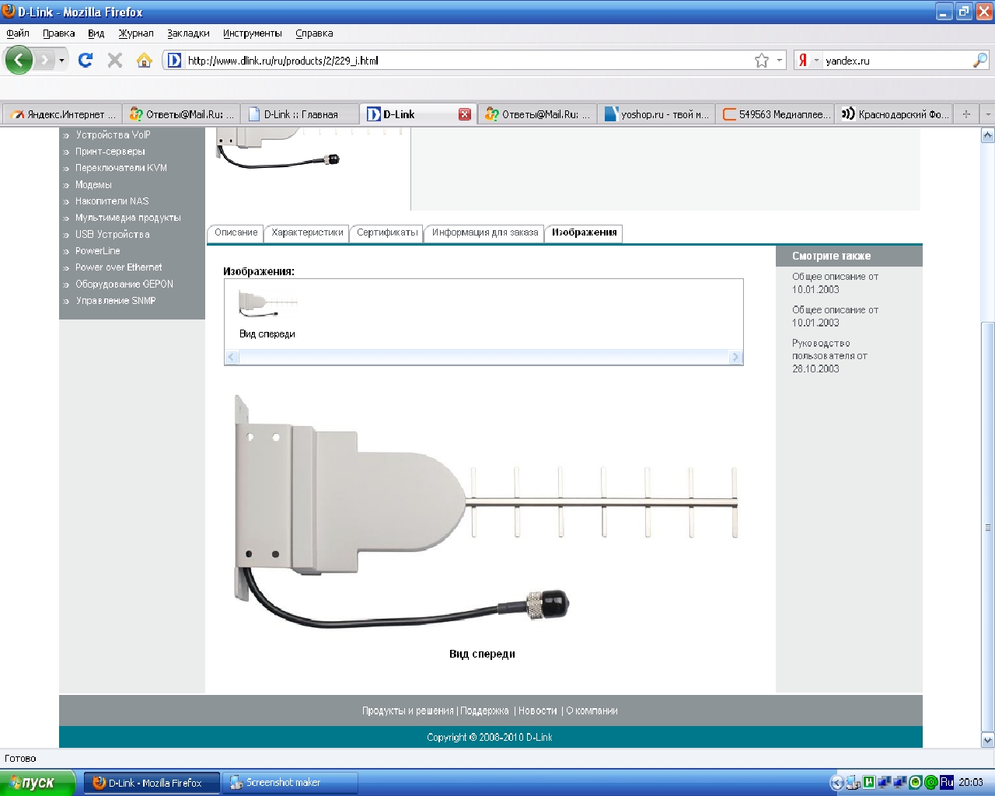Click the О компании footer link

(592, 710)
